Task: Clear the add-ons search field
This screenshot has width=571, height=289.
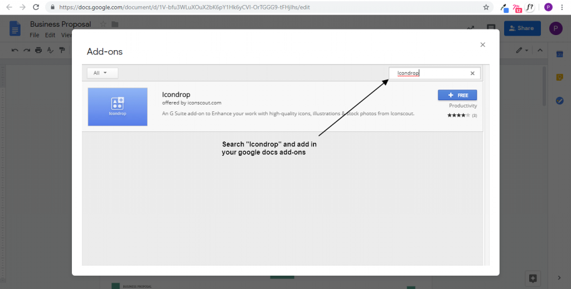Action: point(472,73)
